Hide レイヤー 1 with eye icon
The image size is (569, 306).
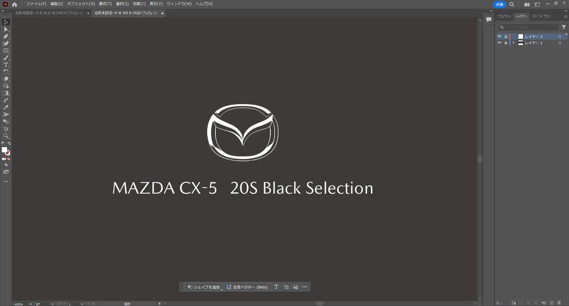[x=499, y=43]
